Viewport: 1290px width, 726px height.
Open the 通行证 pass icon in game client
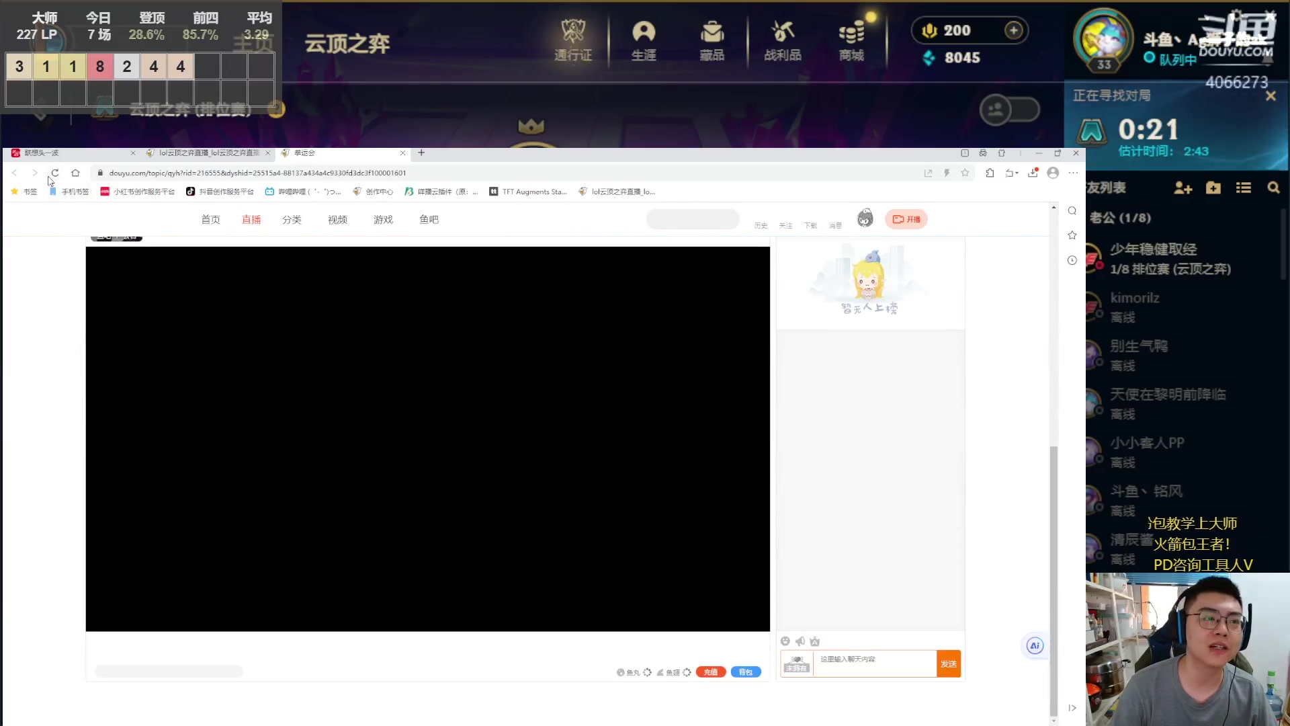coord(573,40)
